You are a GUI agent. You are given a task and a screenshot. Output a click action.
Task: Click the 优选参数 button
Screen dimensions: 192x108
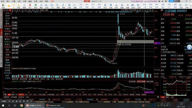132,81
